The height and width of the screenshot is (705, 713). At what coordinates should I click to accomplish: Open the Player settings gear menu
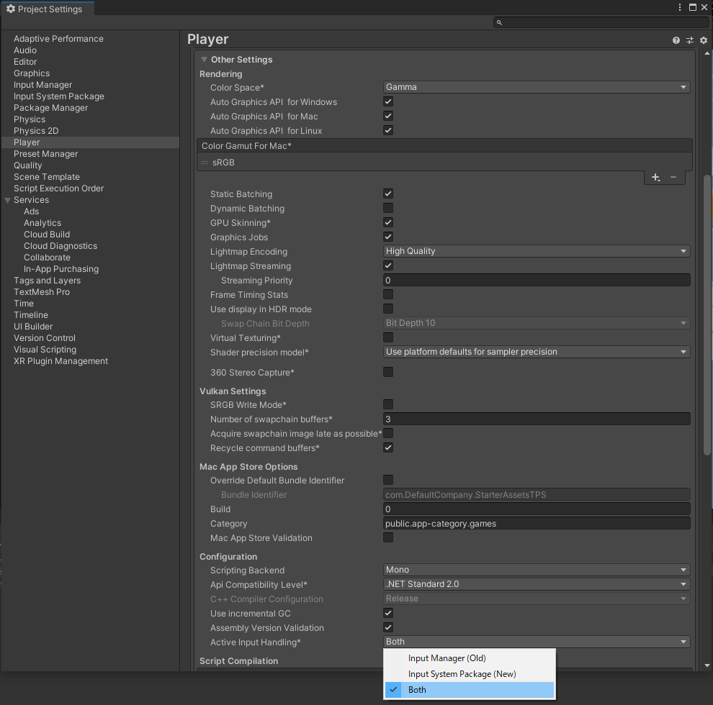[x=704, y=40]
